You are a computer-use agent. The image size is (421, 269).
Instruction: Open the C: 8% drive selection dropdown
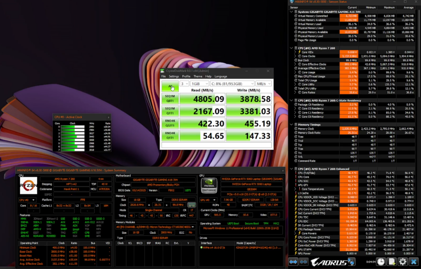(232, 84)
